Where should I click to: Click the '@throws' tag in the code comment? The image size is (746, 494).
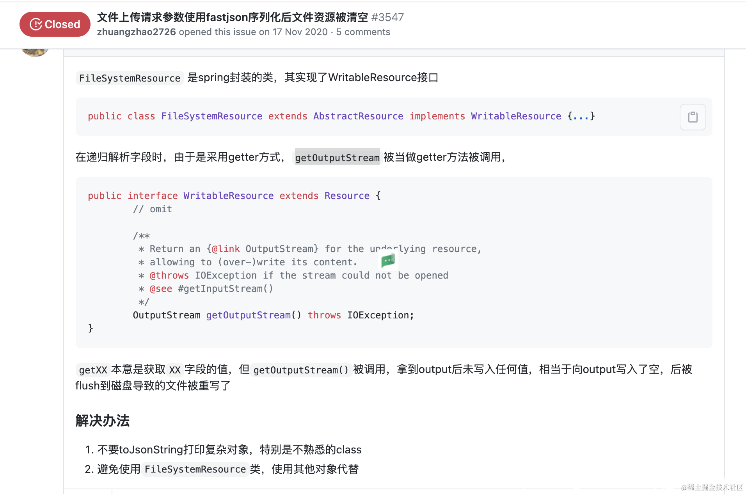[x=169, y=275]
